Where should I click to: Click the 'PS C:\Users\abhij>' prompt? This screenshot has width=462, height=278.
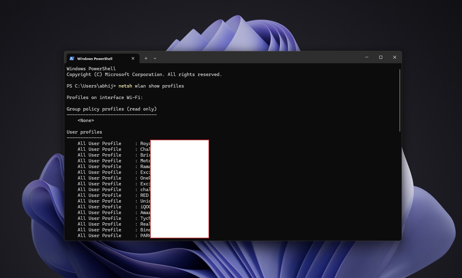[x=91, y=86]
